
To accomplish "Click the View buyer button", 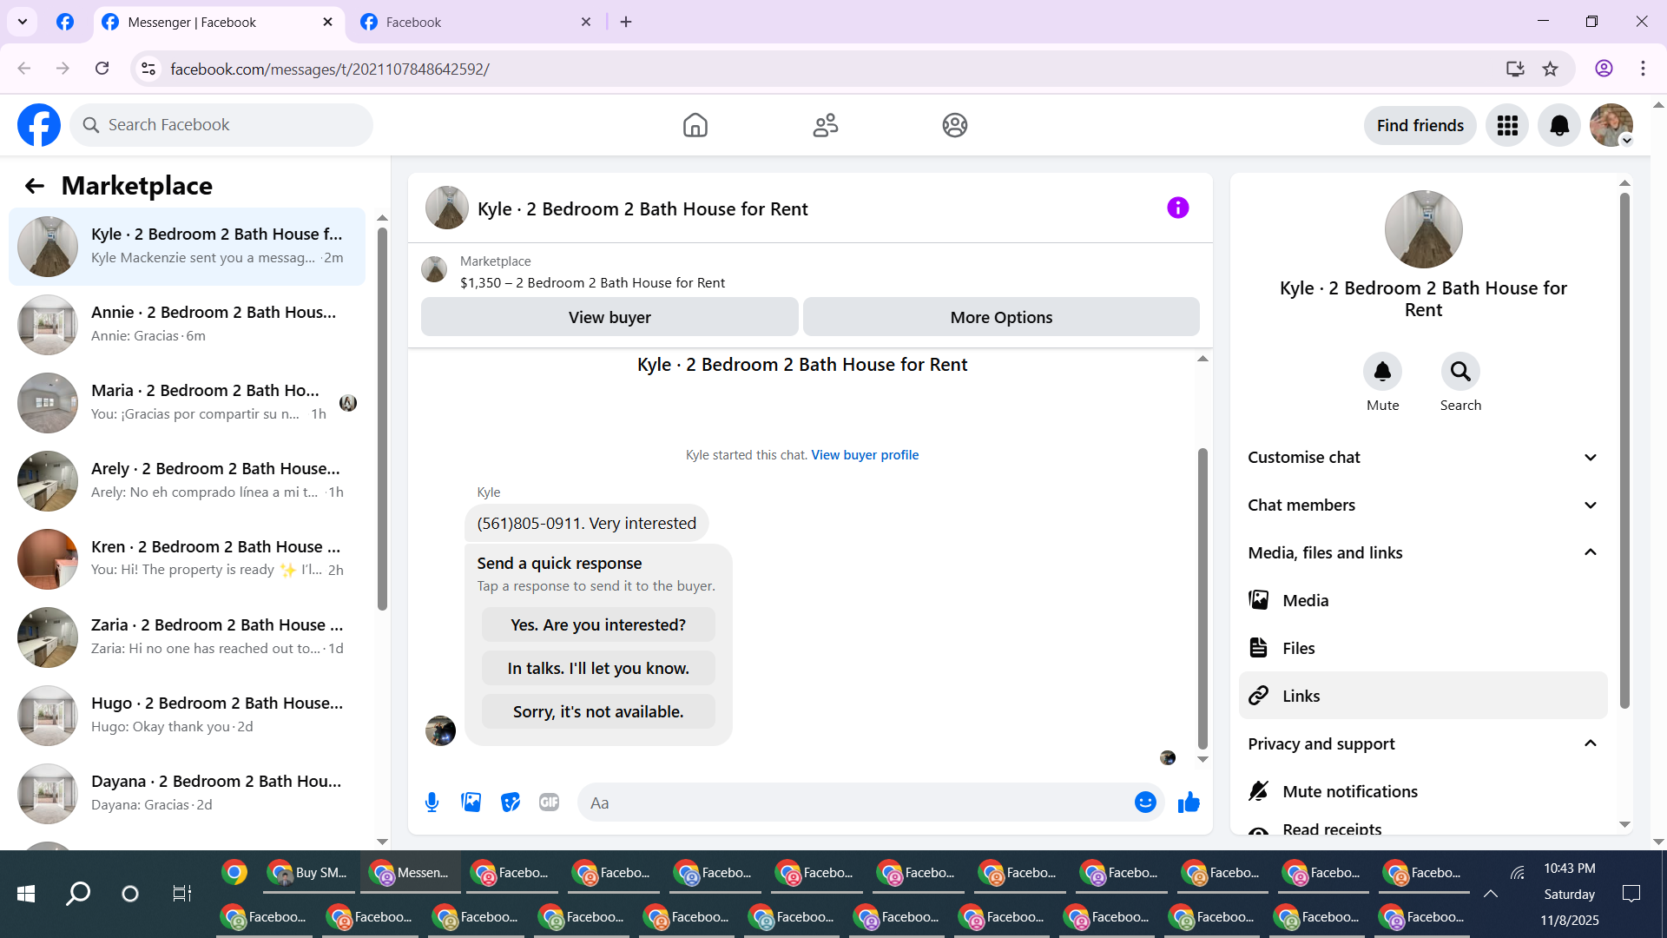I will (x=609, y=318).
